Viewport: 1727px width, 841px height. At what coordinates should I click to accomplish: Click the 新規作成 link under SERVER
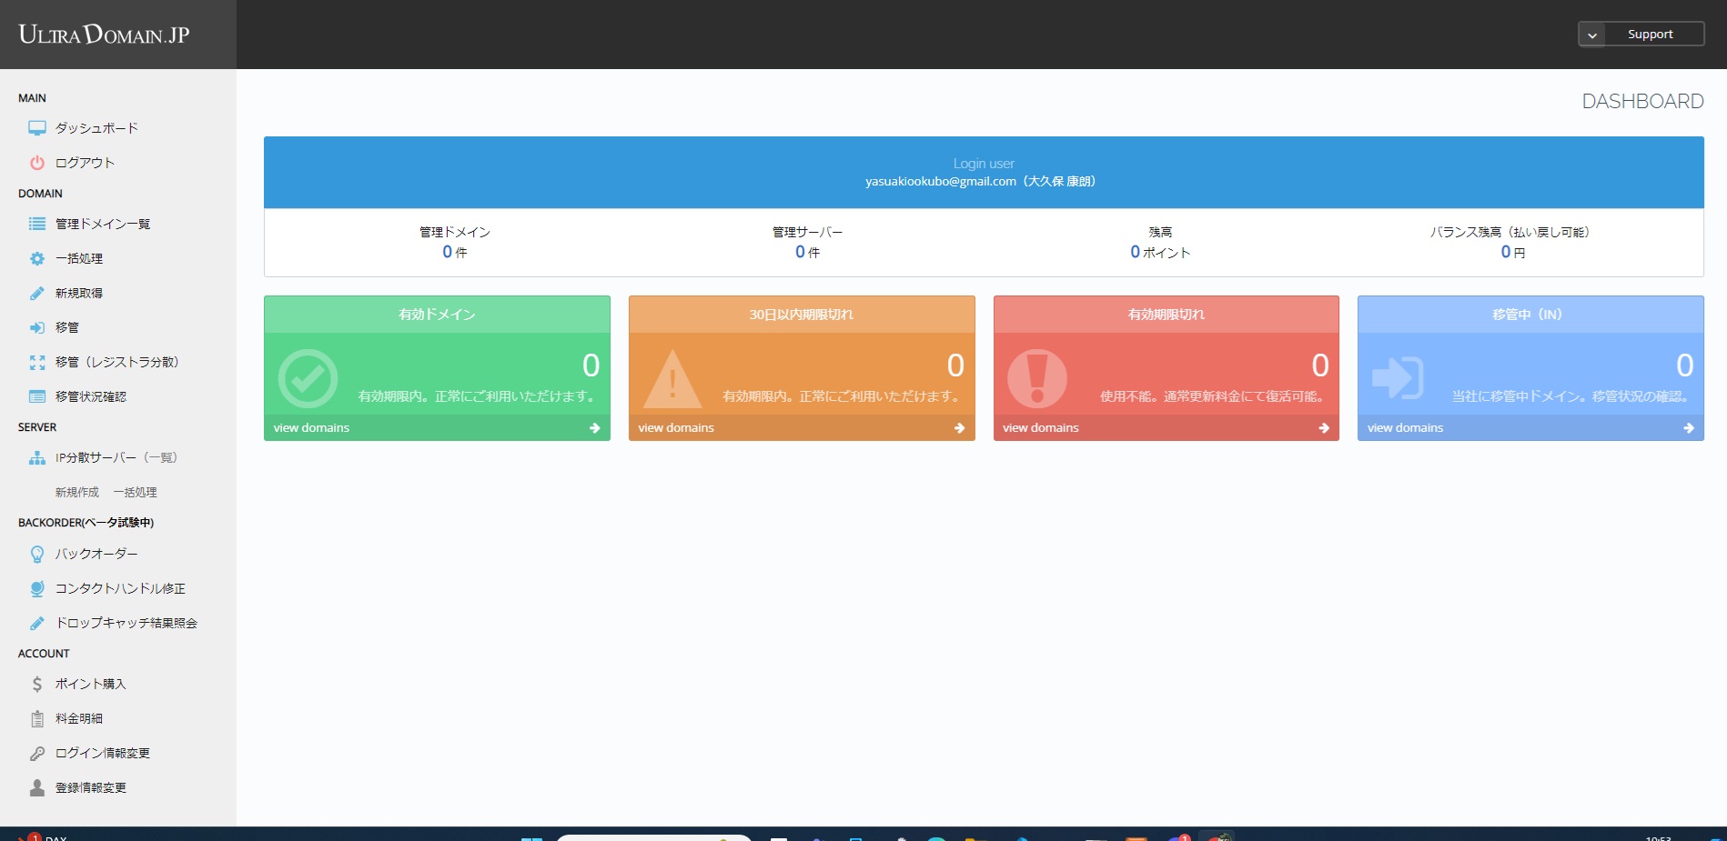[76, 492]
